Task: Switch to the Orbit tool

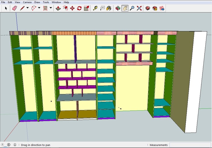Action: (118, 8)
